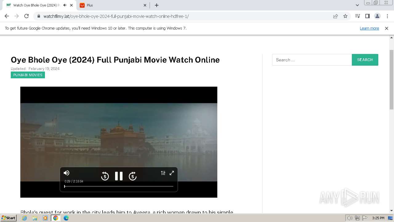Screen dimensions: 394x222
Task: Open Chrome profile avatar menu
Action: click(377, 16)
